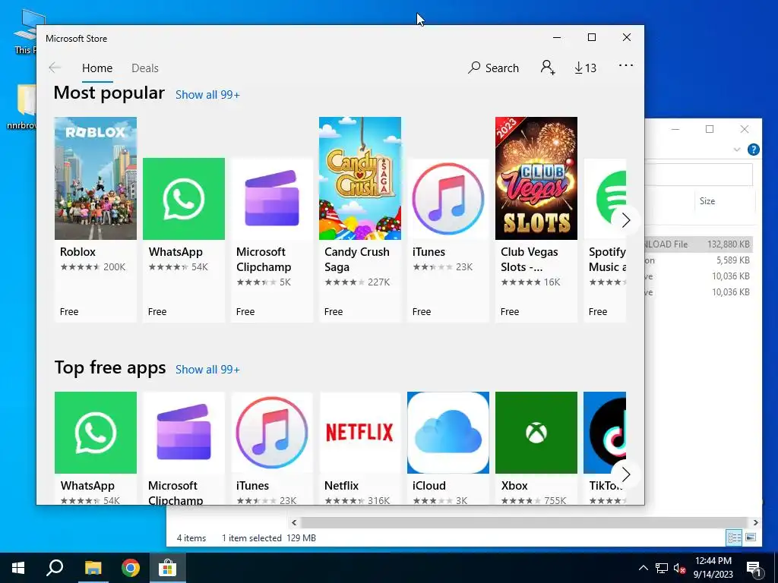The height and width of the screenshot is (583, 778).
Task: Switch to the Home tab
Action: click(97, 68)
